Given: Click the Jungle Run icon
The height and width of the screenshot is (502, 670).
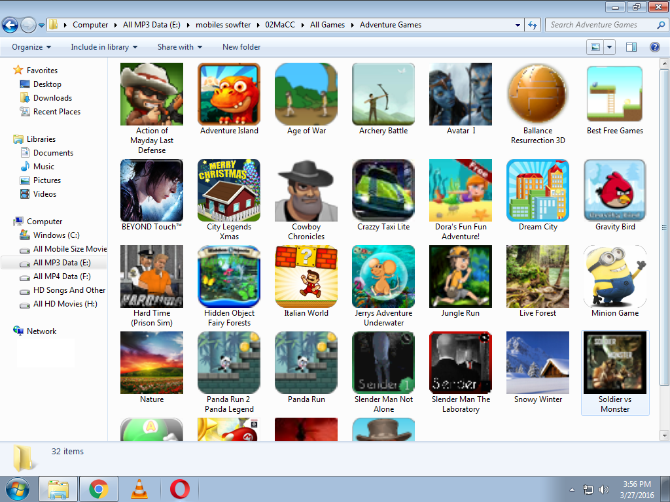Looking at the screenshot, I should [x=461, y=276].
